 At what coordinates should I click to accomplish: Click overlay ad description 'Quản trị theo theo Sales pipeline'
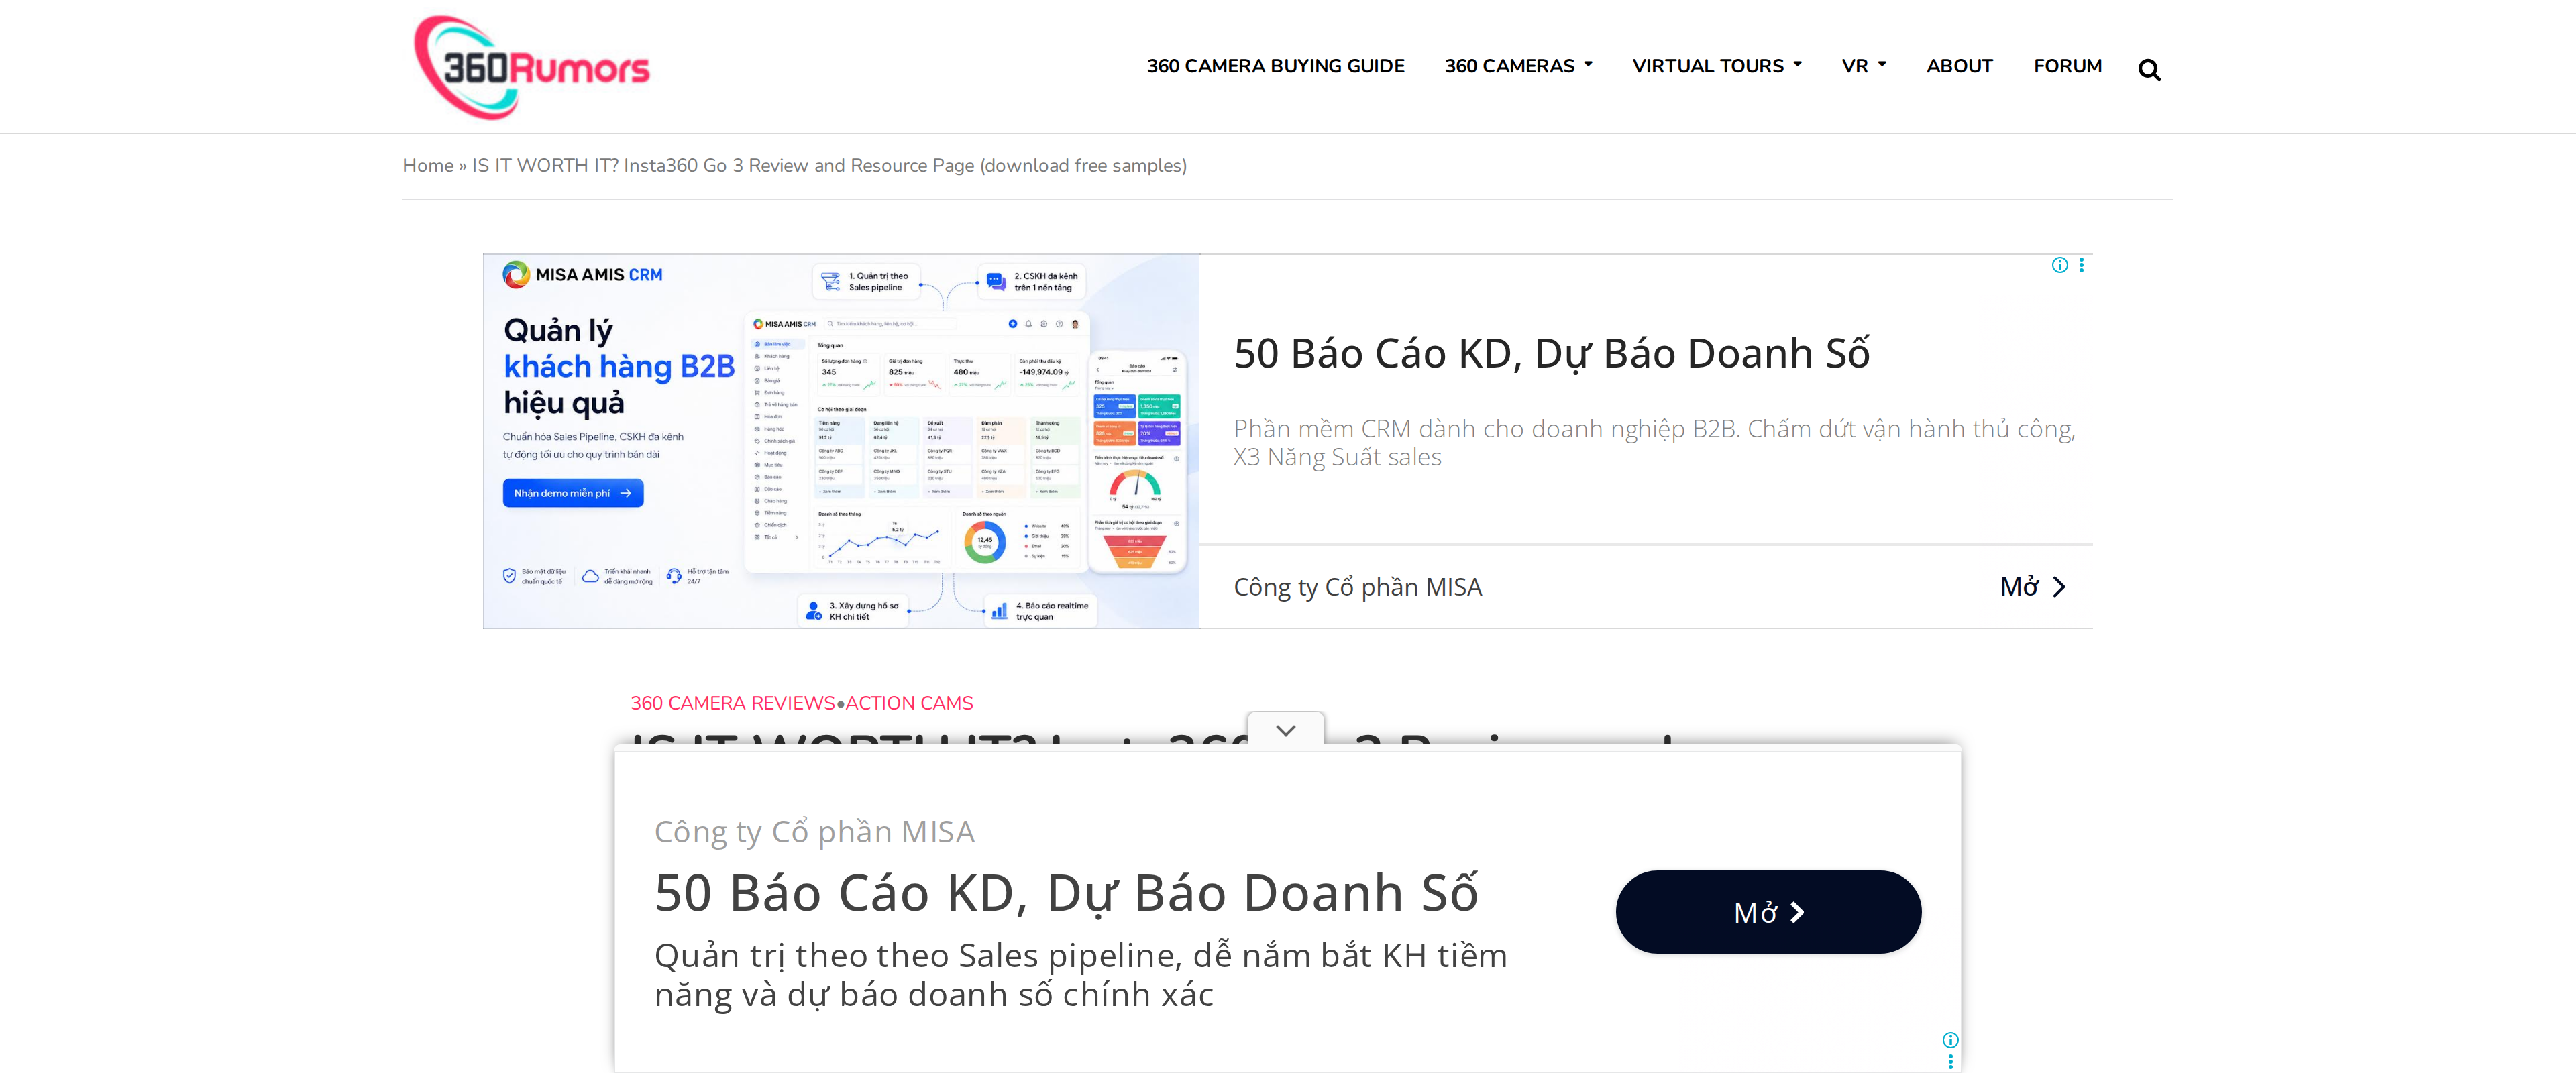(x=1081, y=975)
